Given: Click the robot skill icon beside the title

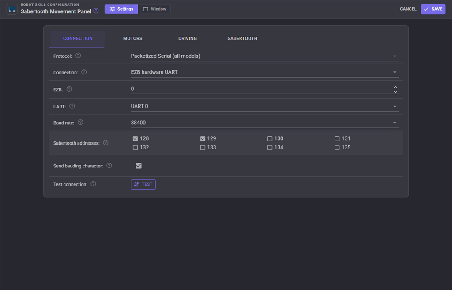Looking at the screenshot, I should coord(12,9).
